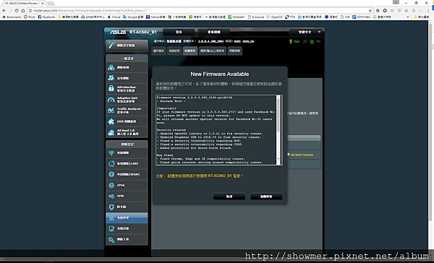434x263 pixels.
Task: Switch to the Operation Mode tab
Action: point(158,51)
